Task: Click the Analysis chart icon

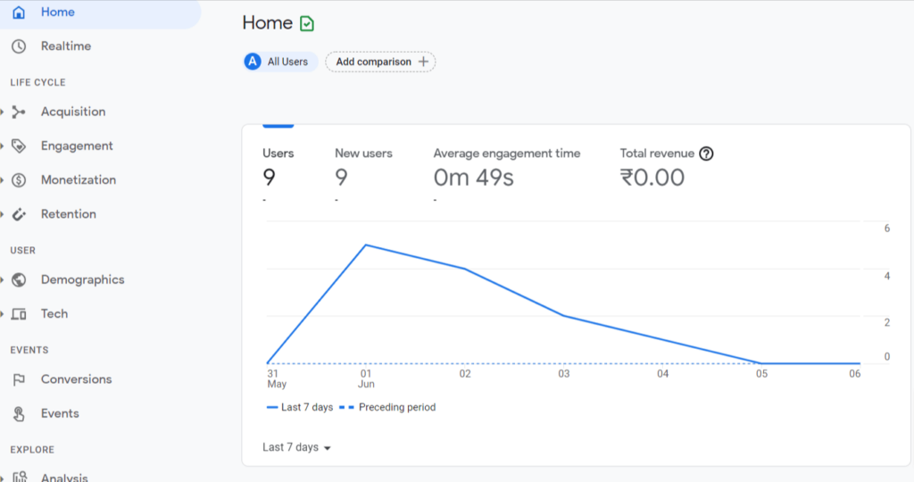Action: pyautogui.click(x=20, y=477)
